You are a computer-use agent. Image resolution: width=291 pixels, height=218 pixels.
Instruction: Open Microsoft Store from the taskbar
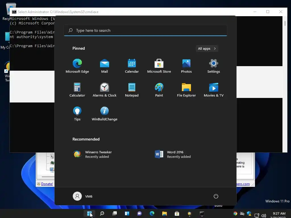coord(177,213)
